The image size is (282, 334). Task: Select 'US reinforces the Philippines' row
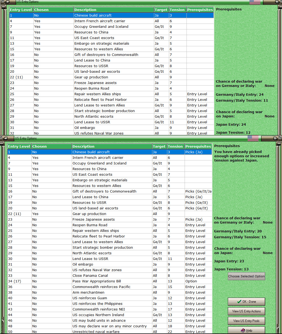coord(110,304)
